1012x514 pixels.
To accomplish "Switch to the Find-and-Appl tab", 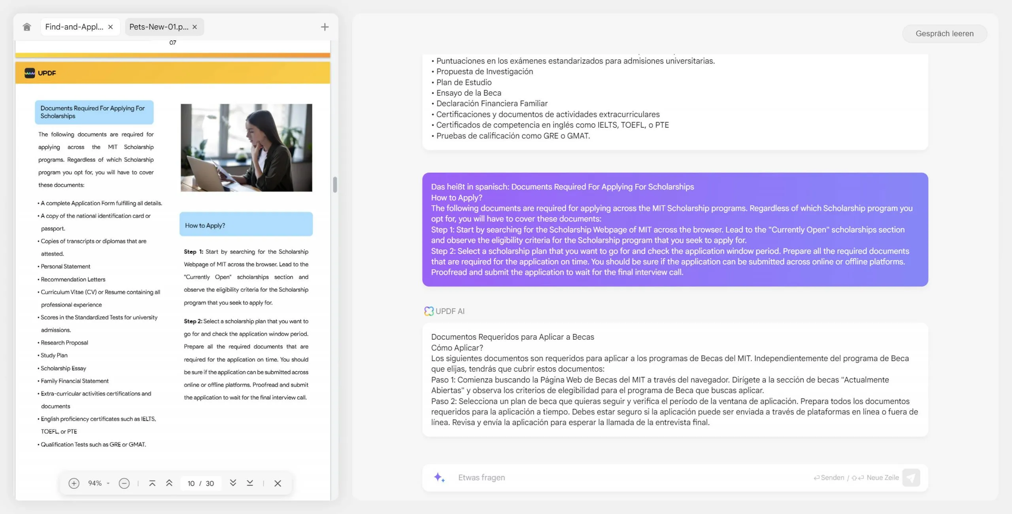I will (x=74, y=26).
